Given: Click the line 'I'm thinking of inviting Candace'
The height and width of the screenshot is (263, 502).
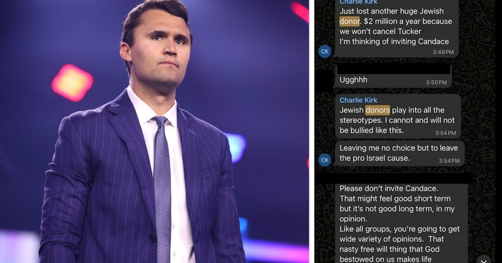Looking at the screenshot, I should pyautogui.click(x=394, y=41).
